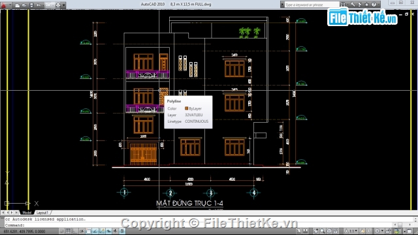Activate the Pan hand icon in status bar
418x235 pixels.
point(315,231)
